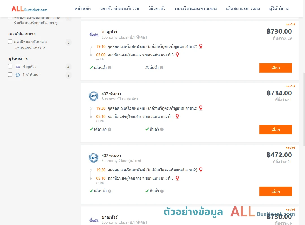This screenshot has height=225, width=305.
Task: Select the ฿734.00 Business Class trip with เลือก
Action: click(x=275, y=130)
